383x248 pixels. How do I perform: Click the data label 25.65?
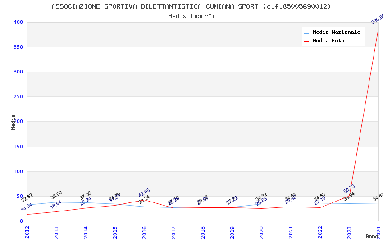261,202
